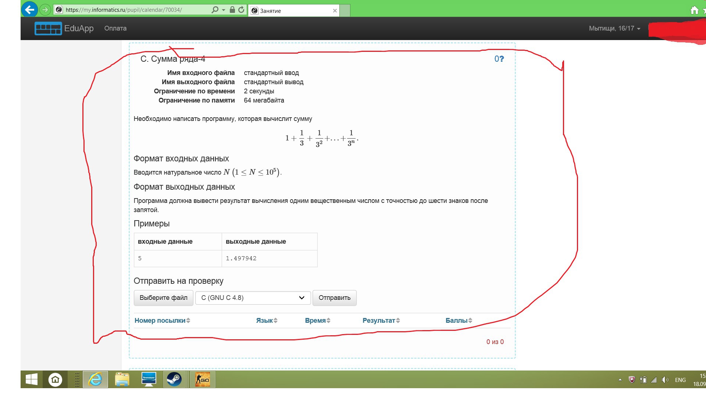Click the address bar search magnifier icon
The height and width of the screenshot is (397, 706).
tap(215, 10)
